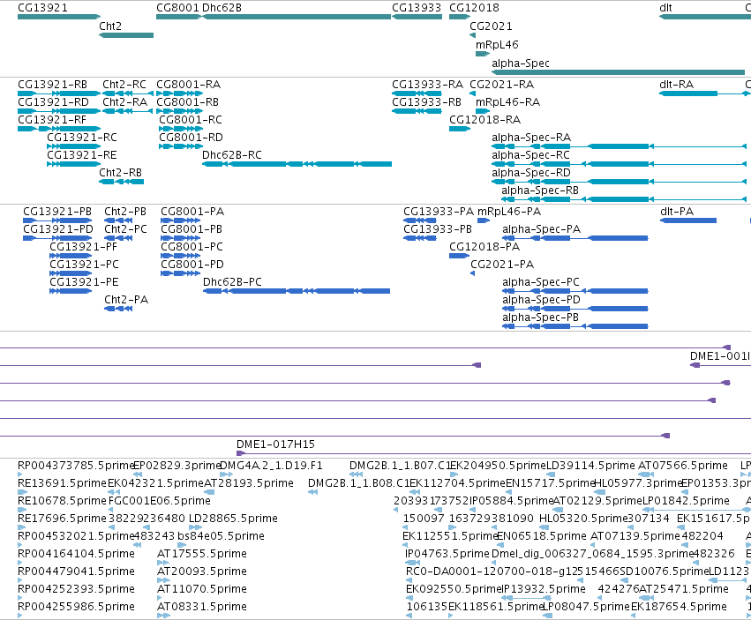This screenshot has width=751, height=620.
Task: Click protein alpha-Spec-PA
Action: [575, 238]
